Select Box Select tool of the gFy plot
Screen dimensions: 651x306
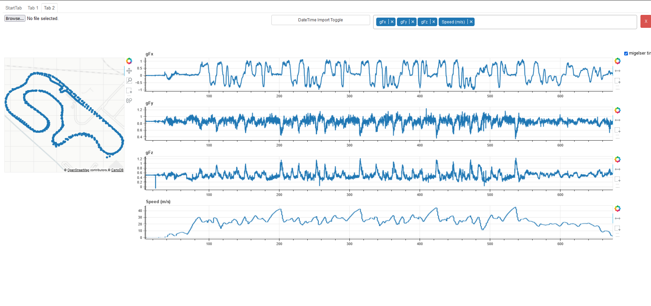[617, 130]
